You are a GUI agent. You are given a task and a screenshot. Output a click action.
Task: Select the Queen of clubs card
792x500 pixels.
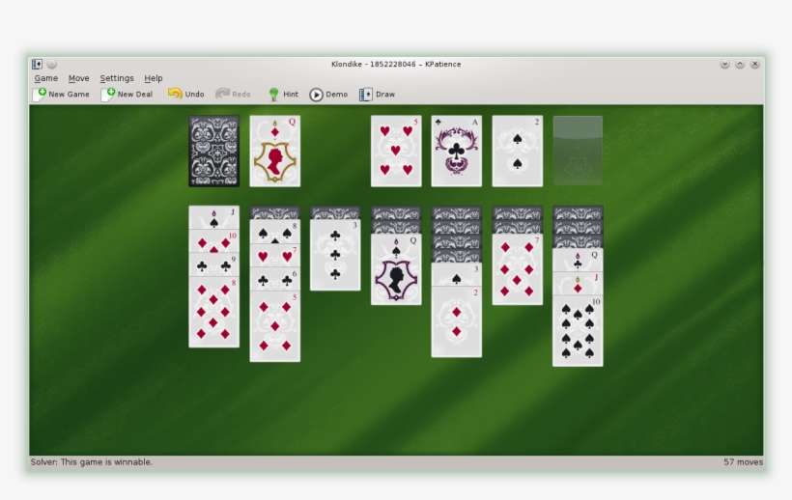(578, 260)
